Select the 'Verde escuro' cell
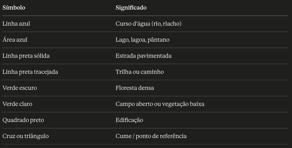 (x=20, y=88)
